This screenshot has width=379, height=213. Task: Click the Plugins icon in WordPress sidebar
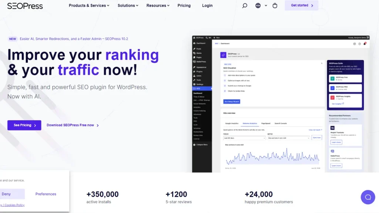[x=194, y=71]
